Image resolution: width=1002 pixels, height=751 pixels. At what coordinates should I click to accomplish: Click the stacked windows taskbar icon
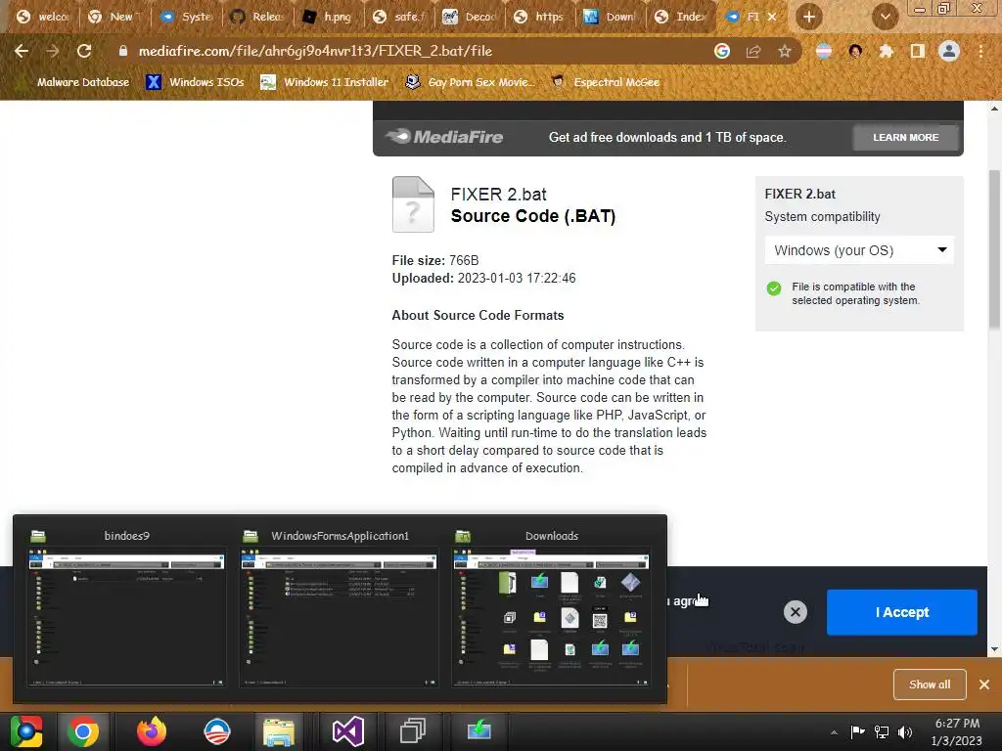(413, 731)
